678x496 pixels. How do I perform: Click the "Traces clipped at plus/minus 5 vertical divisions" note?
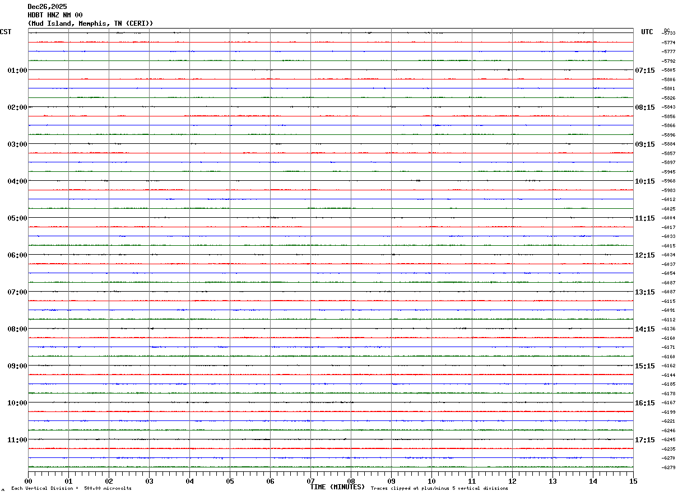coord(439,488)
